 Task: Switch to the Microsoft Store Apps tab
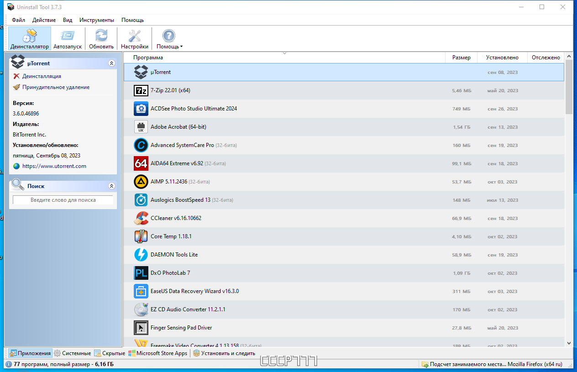tap(158, 353)
